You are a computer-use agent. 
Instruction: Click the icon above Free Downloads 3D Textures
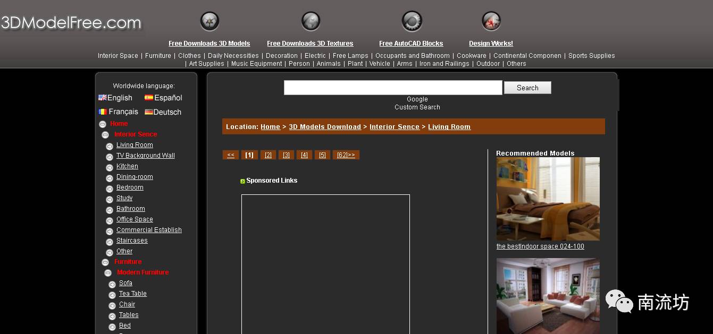tap(311, 22)
